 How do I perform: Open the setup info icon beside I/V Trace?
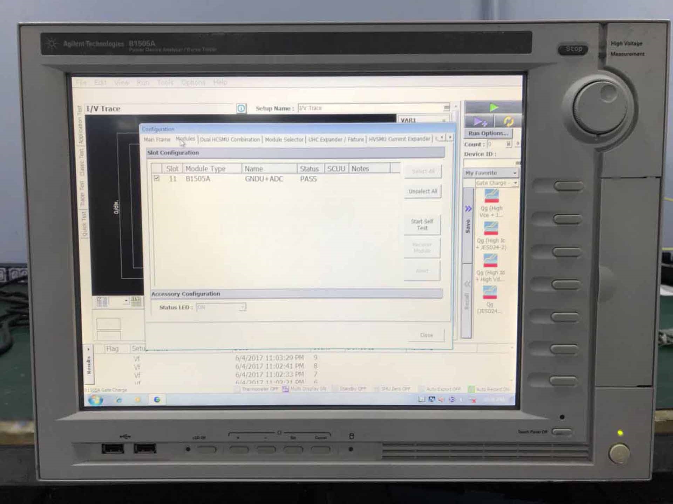[x=241, y=108]
